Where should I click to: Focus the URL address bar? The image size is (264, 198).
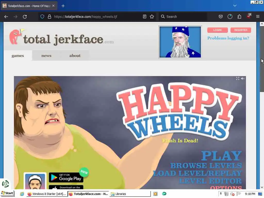click(98, 16)
